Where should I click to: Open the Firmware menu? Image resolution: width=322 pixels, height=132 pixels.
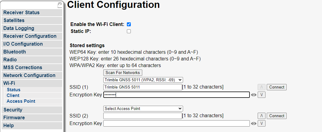click(x=32, y=118)
